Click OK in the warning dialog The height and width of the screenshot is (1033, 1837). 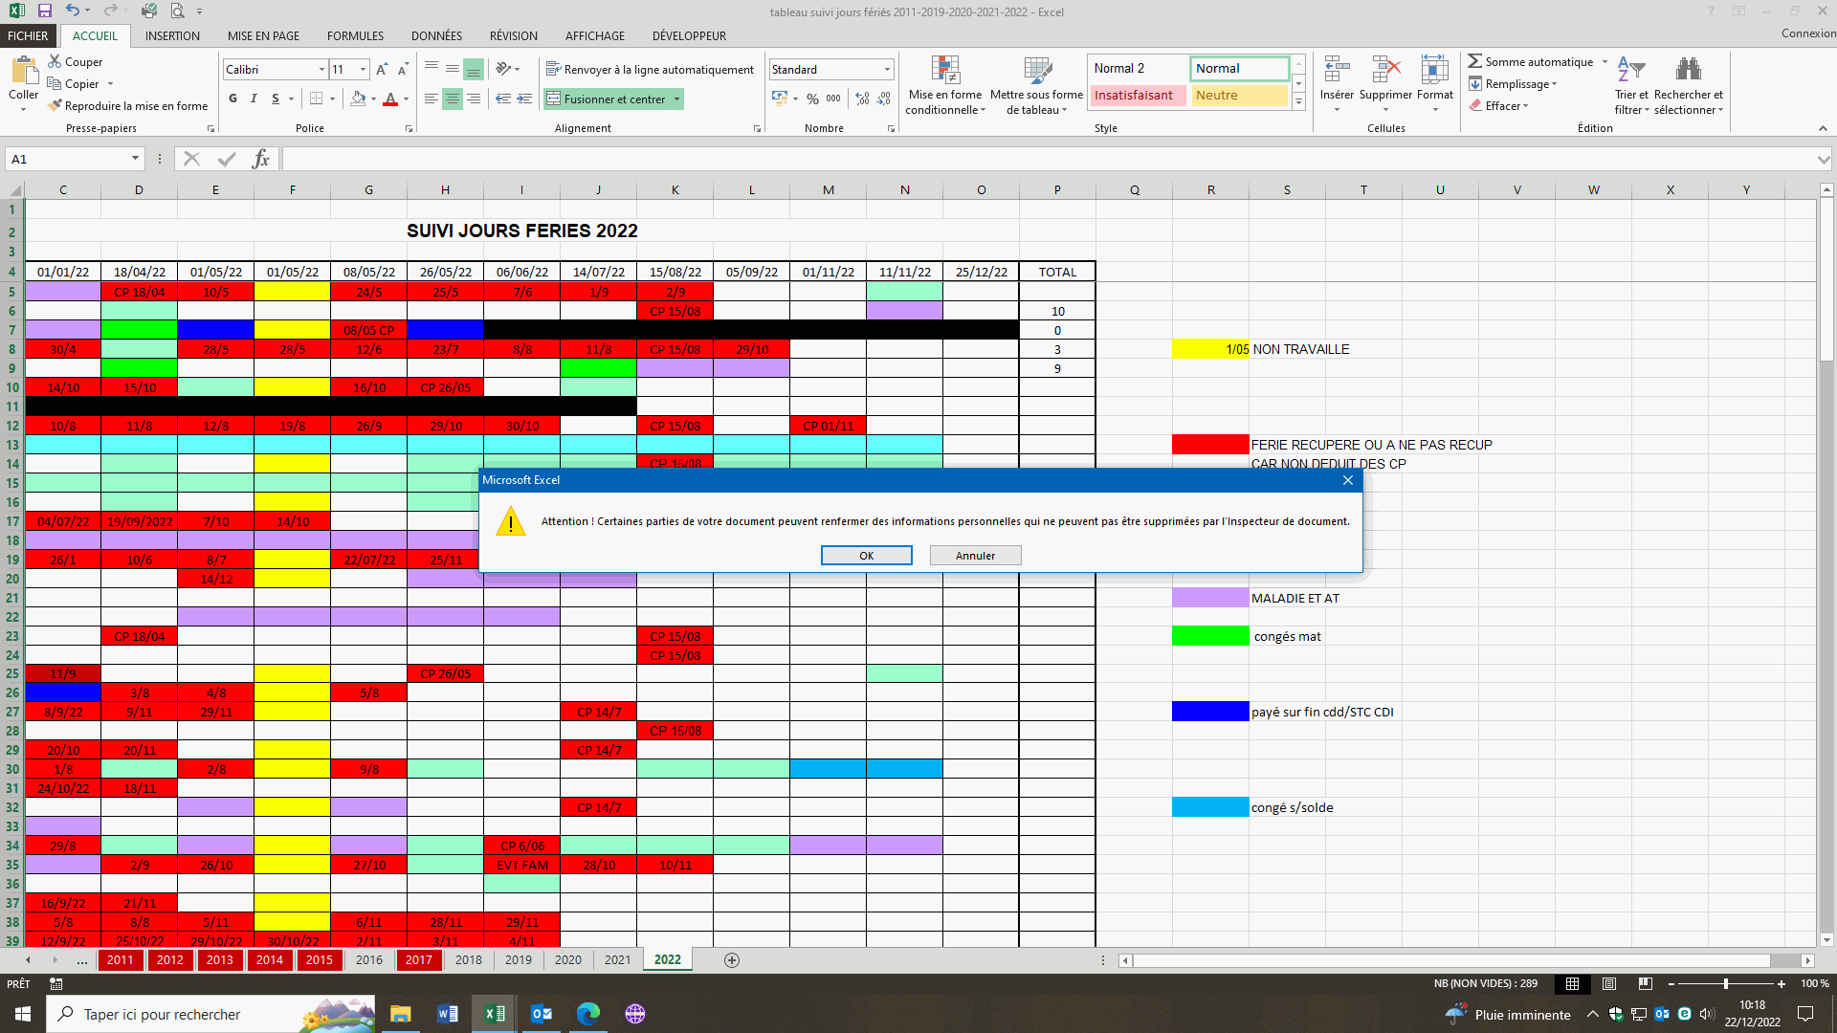pos(866,556)
